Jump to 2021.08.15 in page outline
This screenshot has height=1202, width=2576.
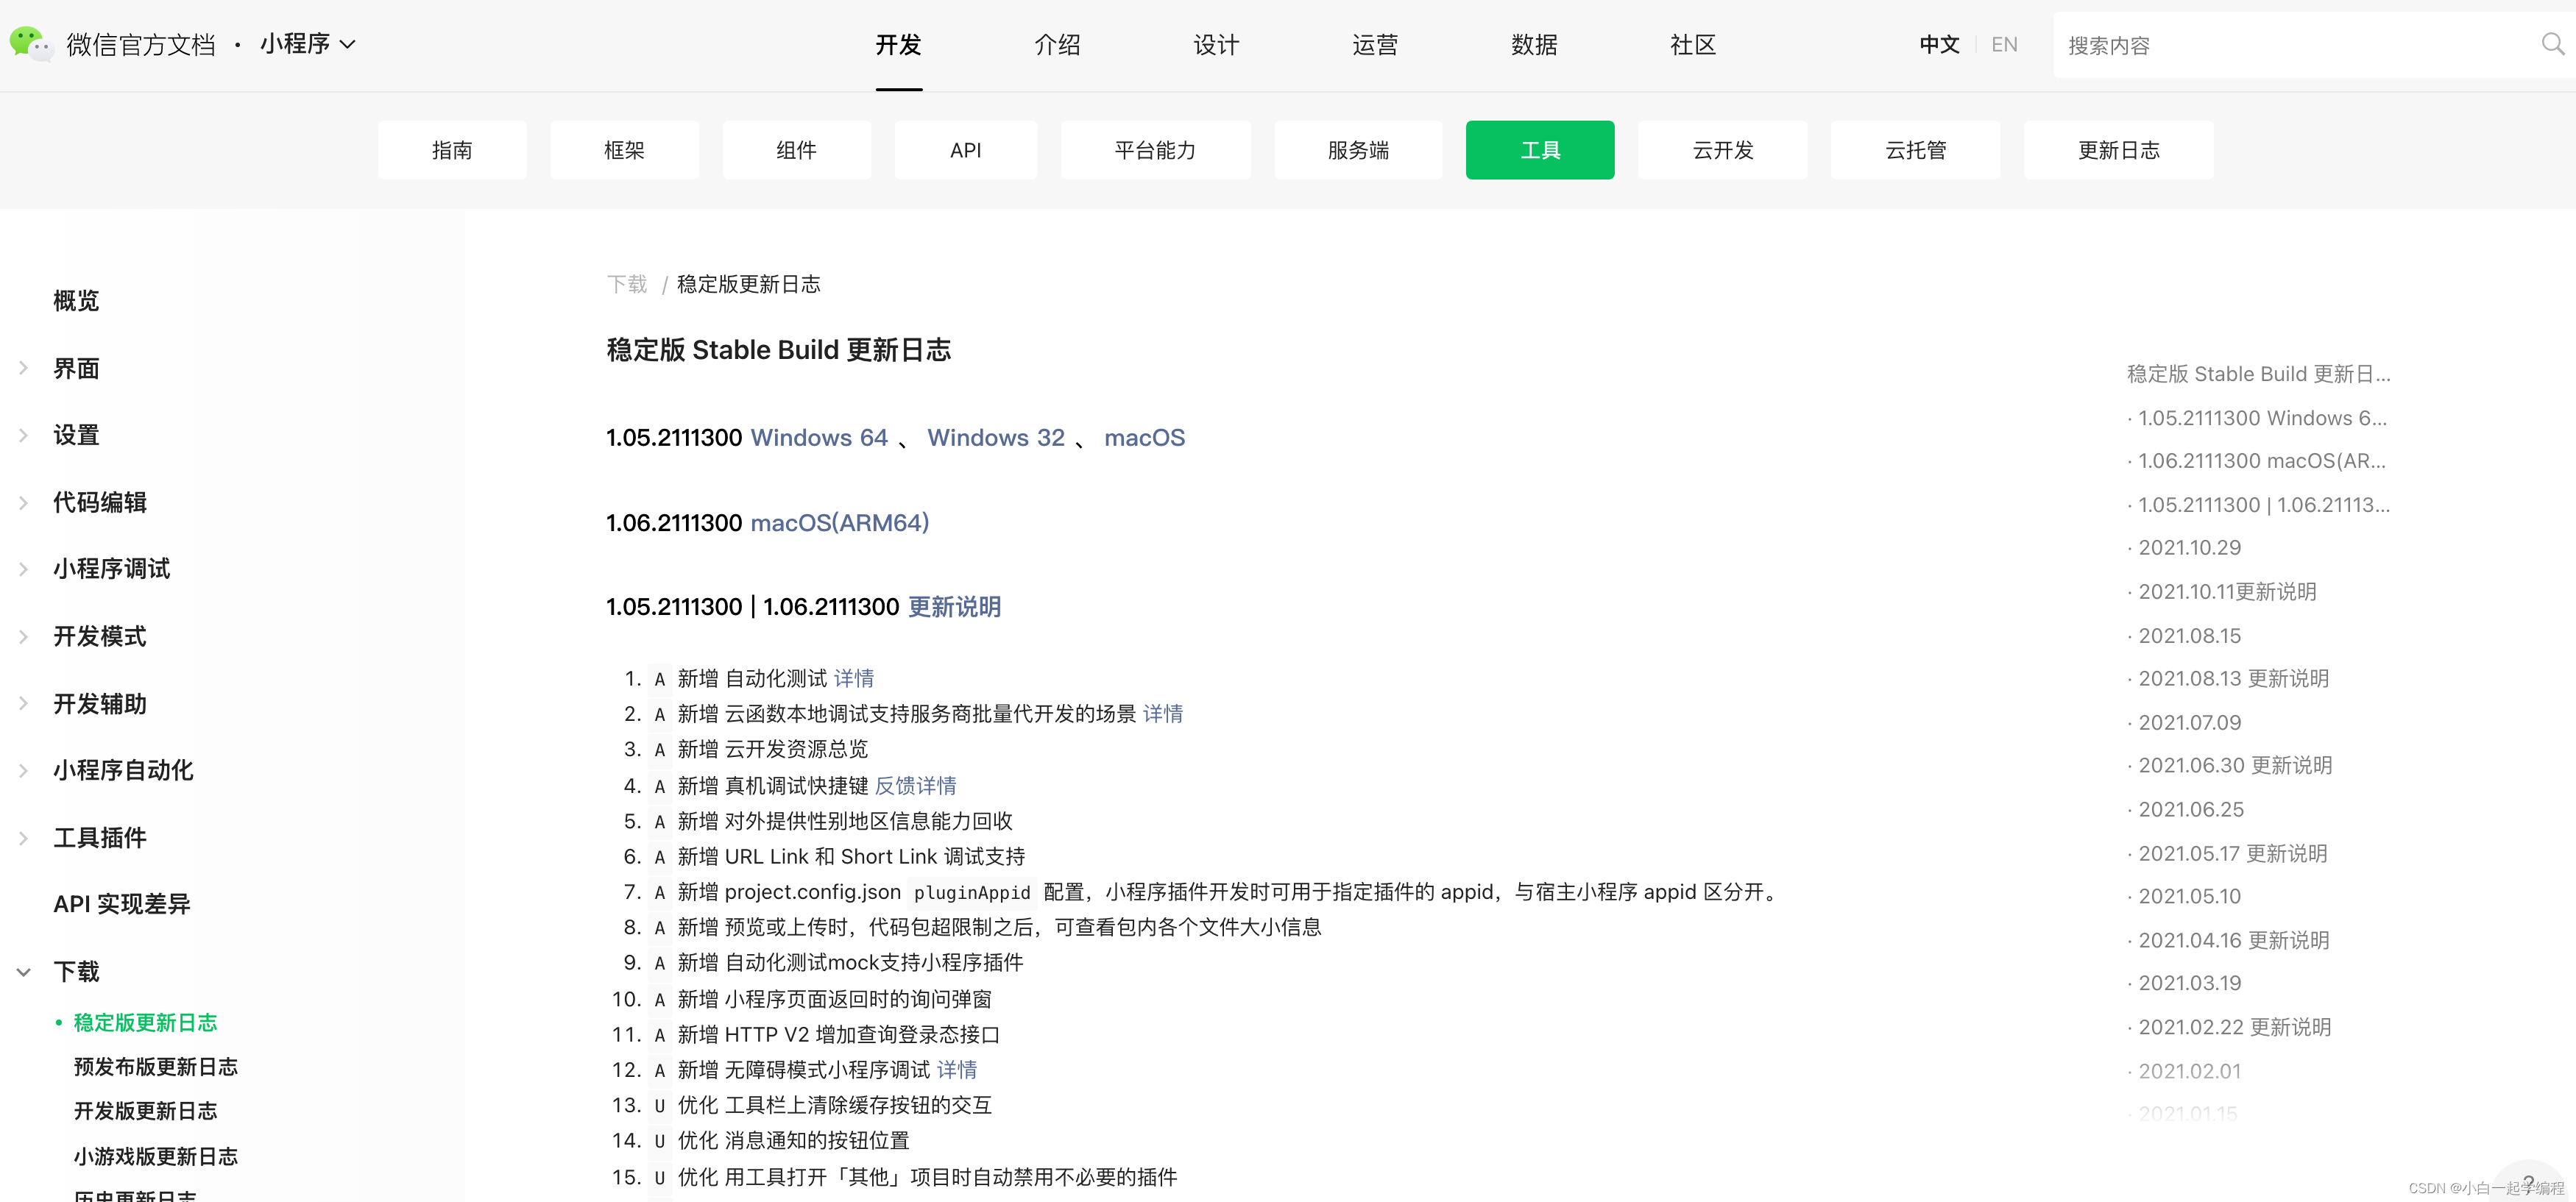pos(2190,636)
